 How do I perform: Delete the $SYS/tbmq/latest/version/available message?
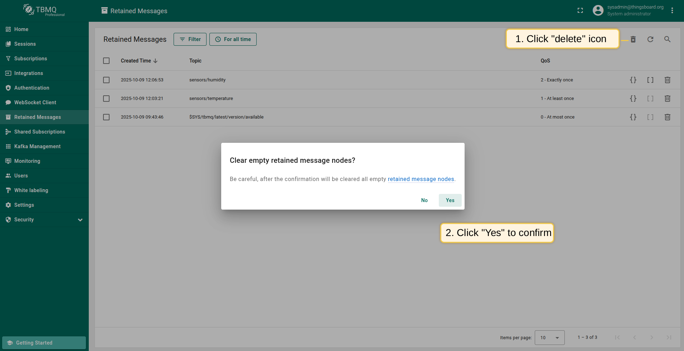click(x=667, y=117)
